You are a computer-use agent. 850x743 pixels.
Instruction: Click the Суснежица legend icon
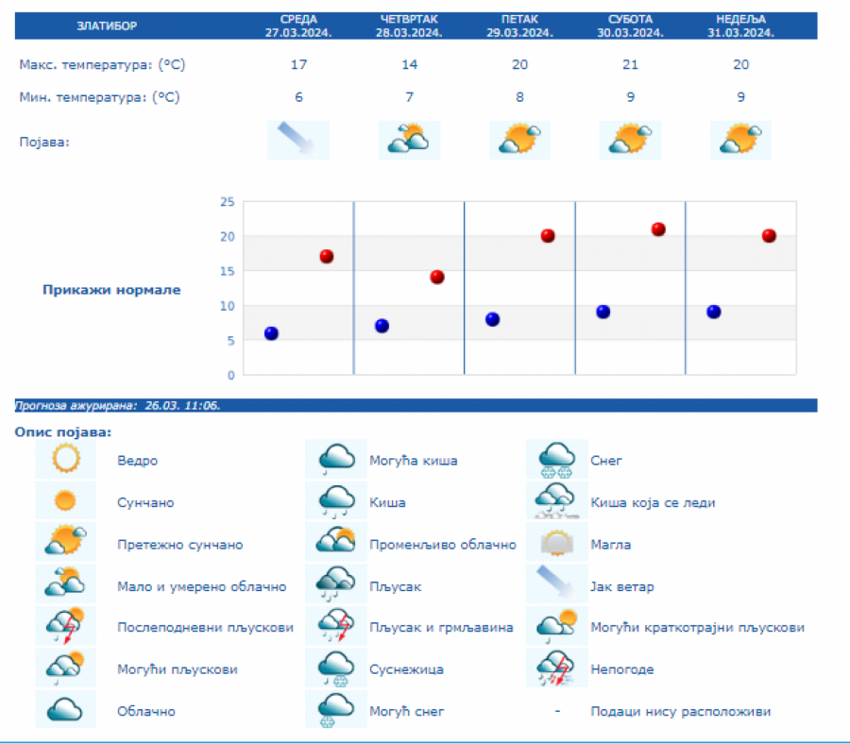point(336,668)
